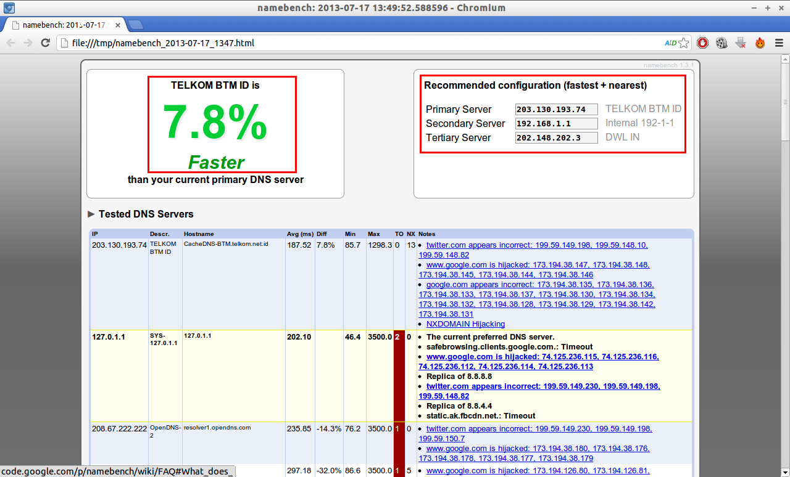Click the IP address 203.130.193.74 cell
Image resolution: width=790 pixels, height=477 pixels.
[120, 245]
